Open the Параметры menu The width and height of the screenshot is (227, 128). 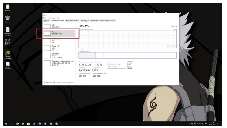52,18
